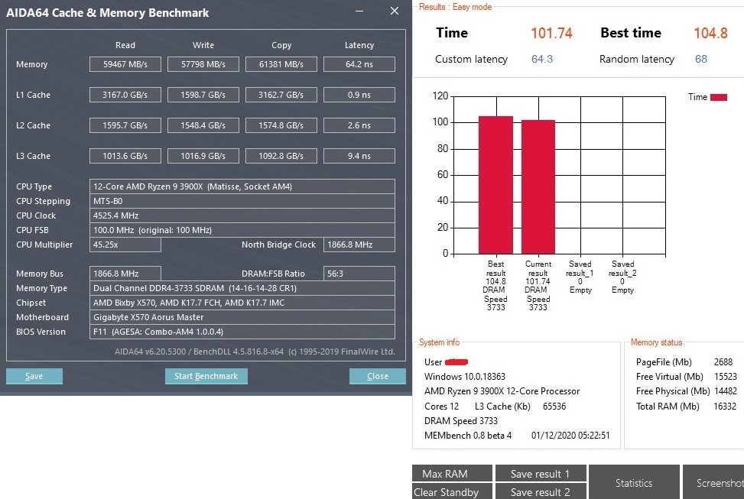Click Motherboard Gigabyte X570 Aorus Master field
The width and height of the screenshot is (744, 499).
[242, 317]
